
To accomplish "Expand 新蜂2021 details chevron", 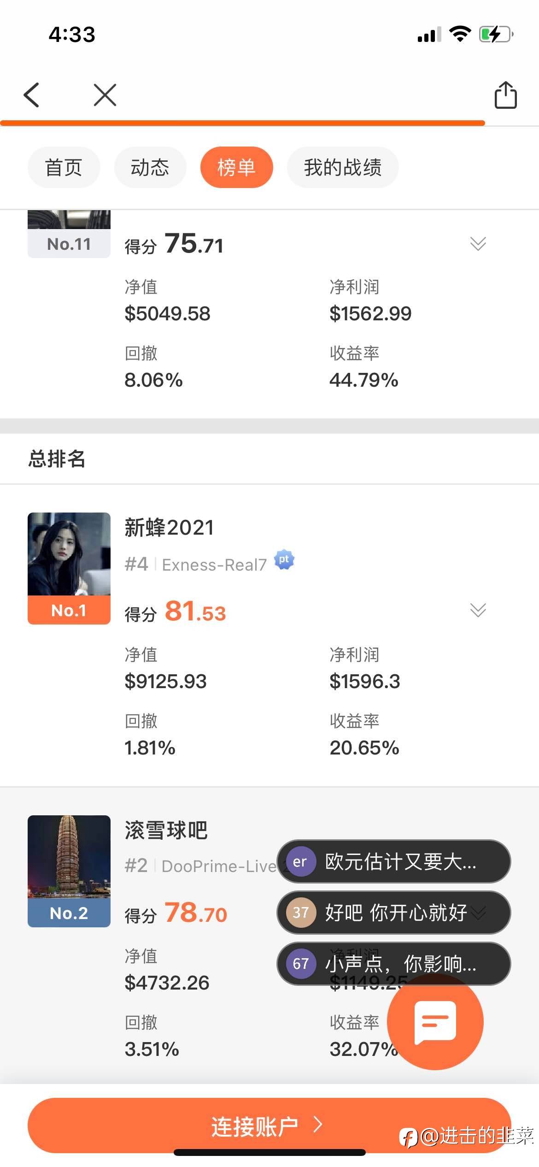I will (x=478, y=610).
